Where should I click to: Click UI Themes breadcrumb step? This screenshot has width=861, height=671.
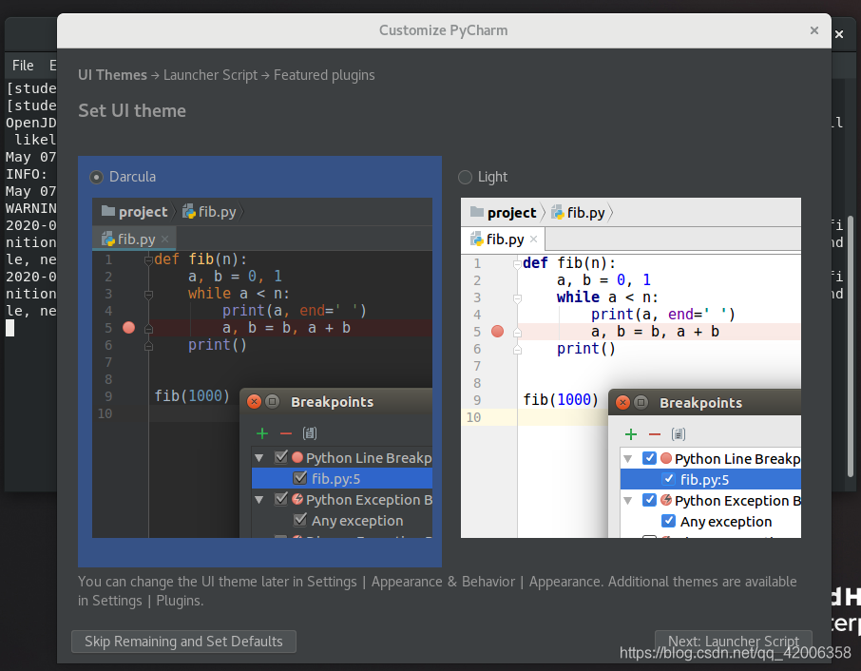point(112,75)
